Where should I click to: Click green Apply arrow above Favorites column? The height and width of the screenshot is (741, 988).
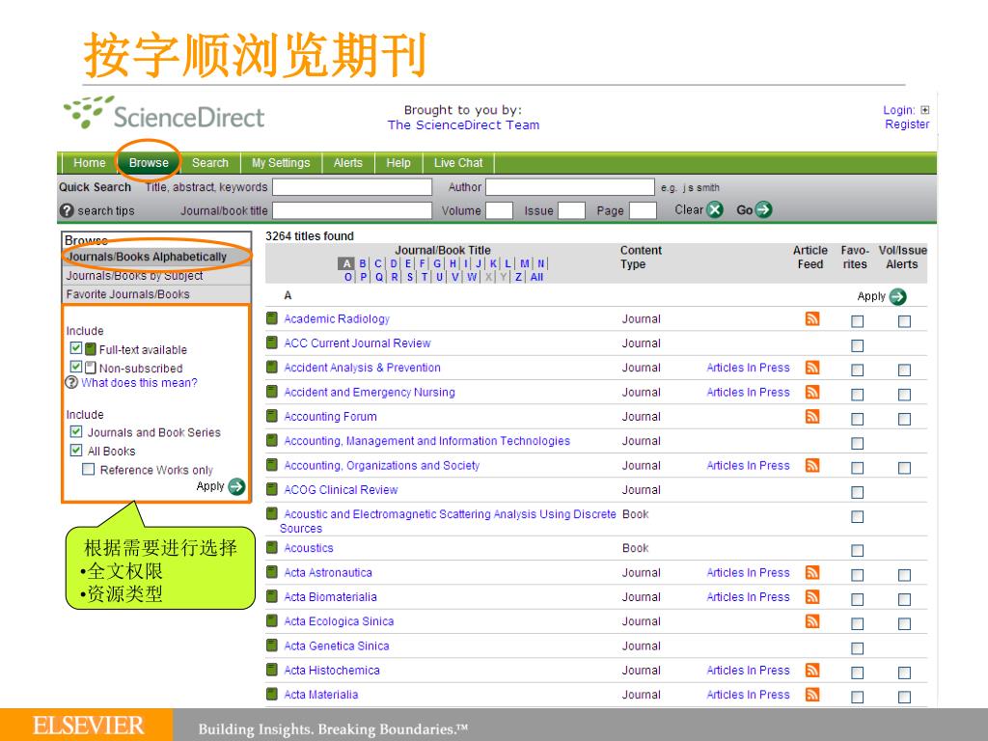pos(898,296)
